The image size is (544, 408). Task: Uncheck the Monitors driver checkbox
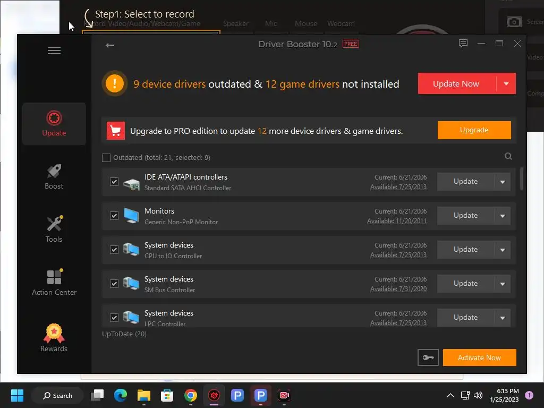(114, 216)
